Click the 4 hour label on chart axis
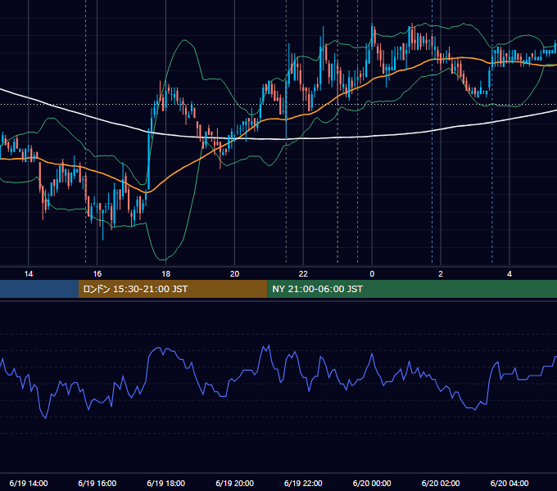This screenshot has width=557, height=491. 509,274
